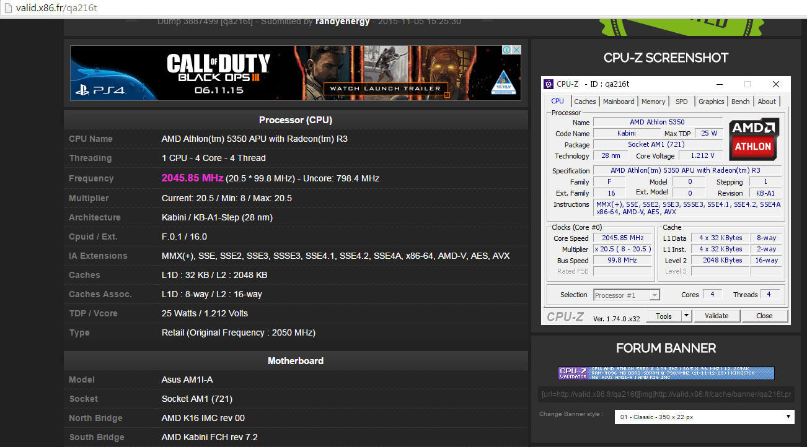Click North Bridge value AMD K16 IMC rev 00
This screenshot has width=807, height=447.
(x=203, y=418)
